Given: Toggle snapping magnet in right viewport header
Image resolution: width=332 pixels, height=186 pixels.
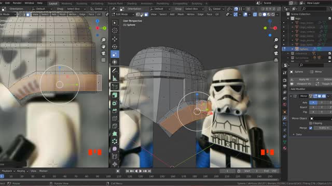Looking at the screenshot, I should tap(236, 9).
